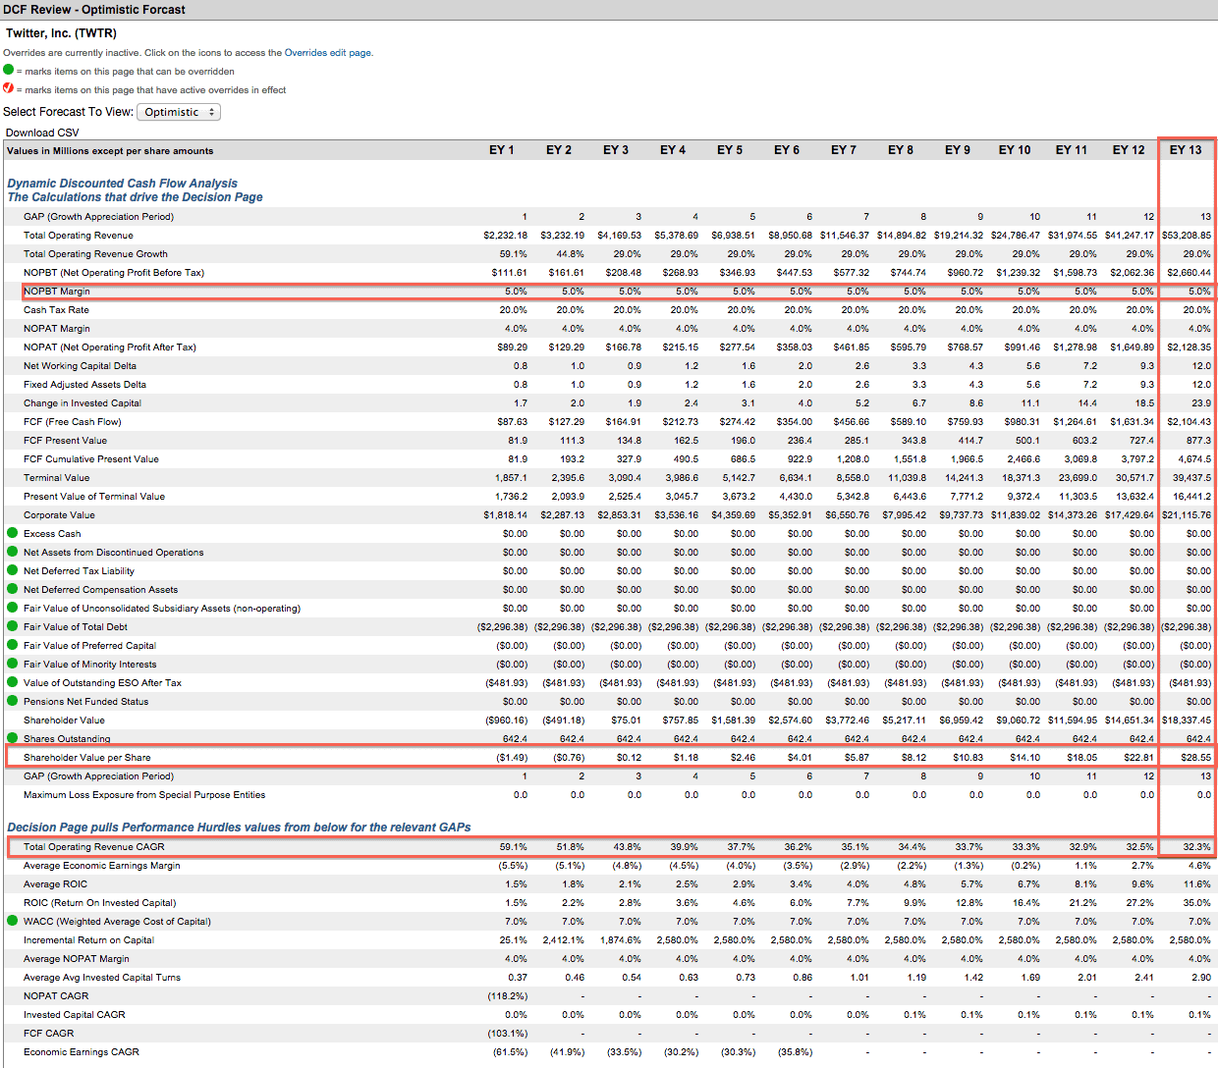1218x1068 pixels.
Task: Click green override dot for Net Deferred Tax Liability
Action: (x=13, y=570)
